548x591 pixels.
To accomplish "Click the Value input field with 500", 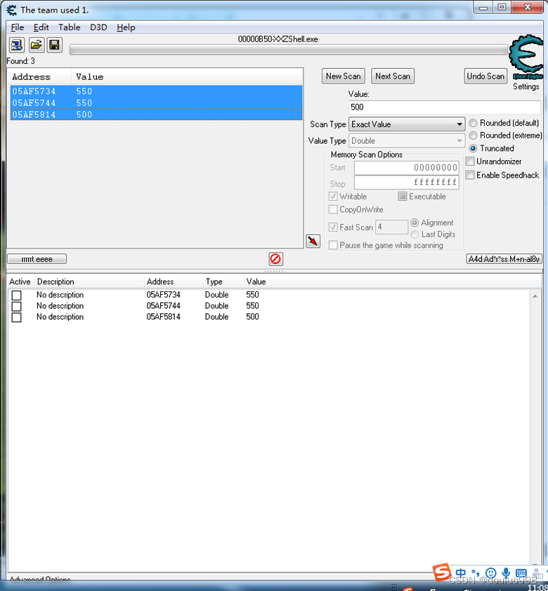I will (444, 107).
